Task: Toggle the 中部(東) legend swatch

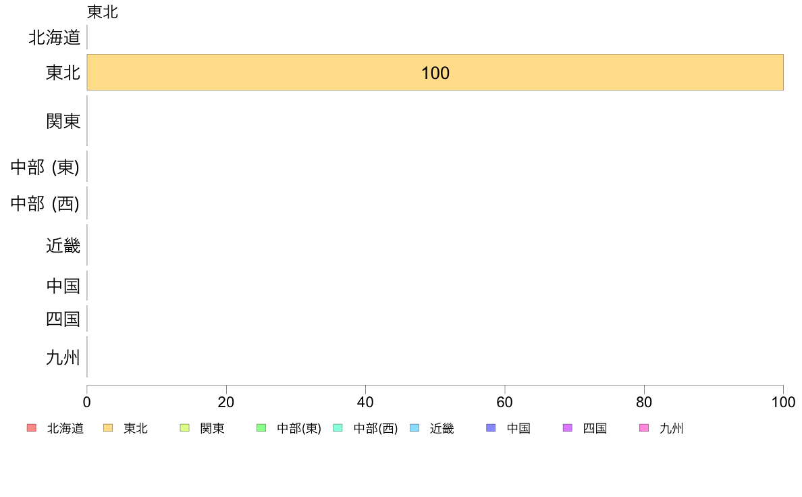Action: (261, 428)
